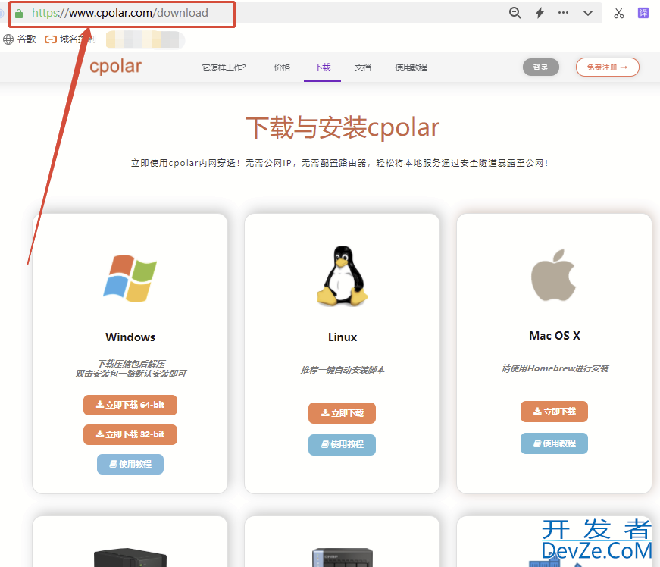
Task: Open the 使用教程 nav item
Action: point(411,67)
